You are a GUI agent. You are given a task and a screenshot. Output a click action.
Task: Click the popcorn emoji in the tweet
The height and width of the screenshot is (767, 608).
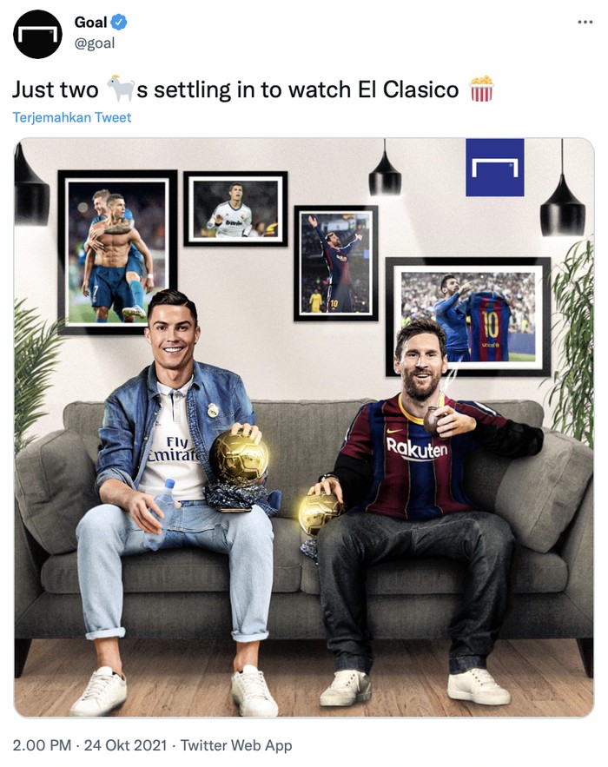click(x=481, y=89)
